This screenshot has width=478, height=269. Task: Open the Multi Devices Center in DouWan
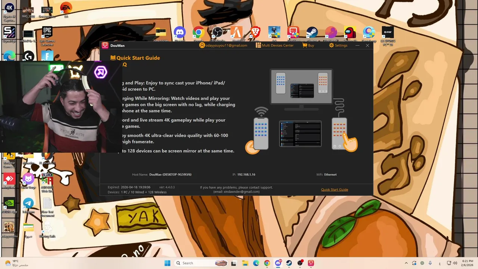[274, 45]
